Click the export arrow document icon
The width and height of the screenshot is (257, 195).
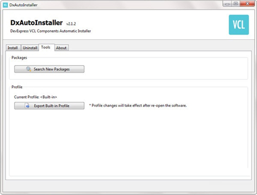pyautogui.click(x=27, y=105)
